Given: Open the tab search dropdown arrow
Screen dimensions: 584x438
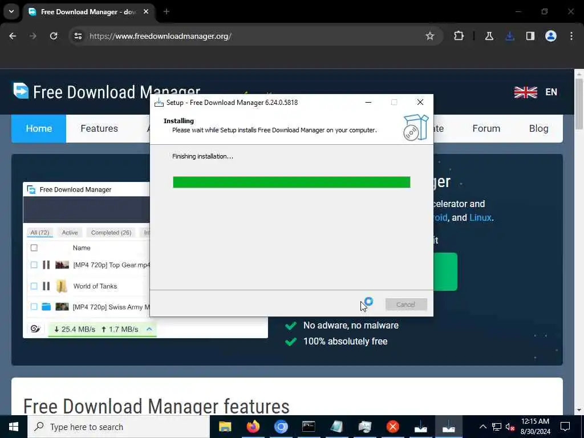Looking at the screenshot, I should tap(11, 11).
